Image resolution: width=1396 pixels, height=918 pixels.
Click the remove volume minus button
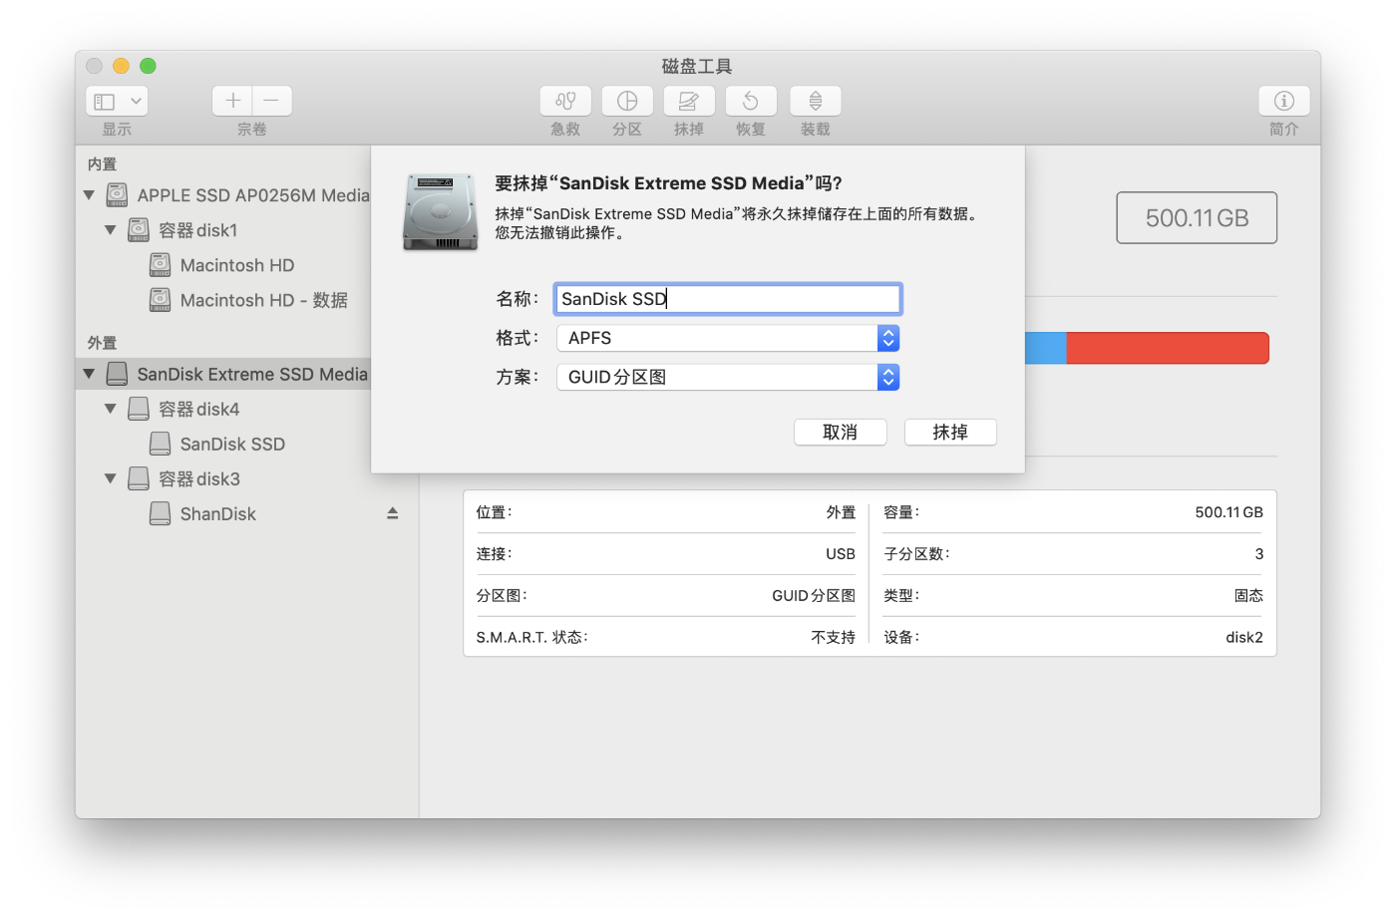[272, 101]
